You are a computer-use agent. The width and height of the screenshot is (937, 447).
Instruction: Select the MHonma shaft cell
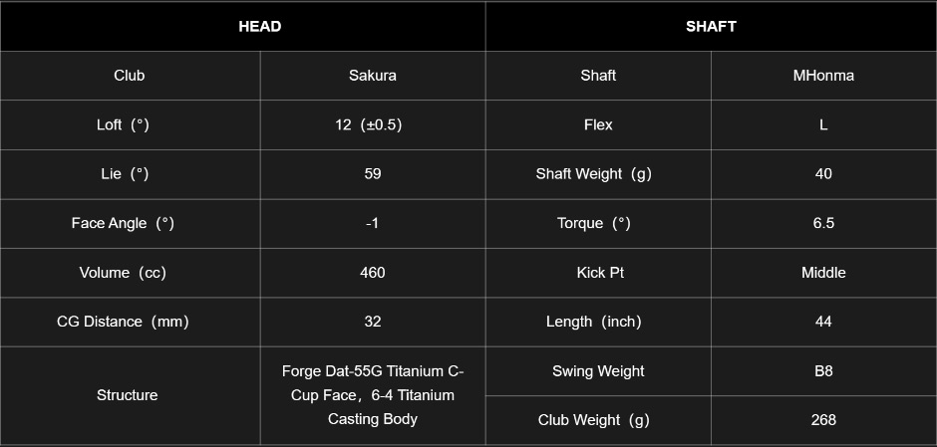pos(823,76)
